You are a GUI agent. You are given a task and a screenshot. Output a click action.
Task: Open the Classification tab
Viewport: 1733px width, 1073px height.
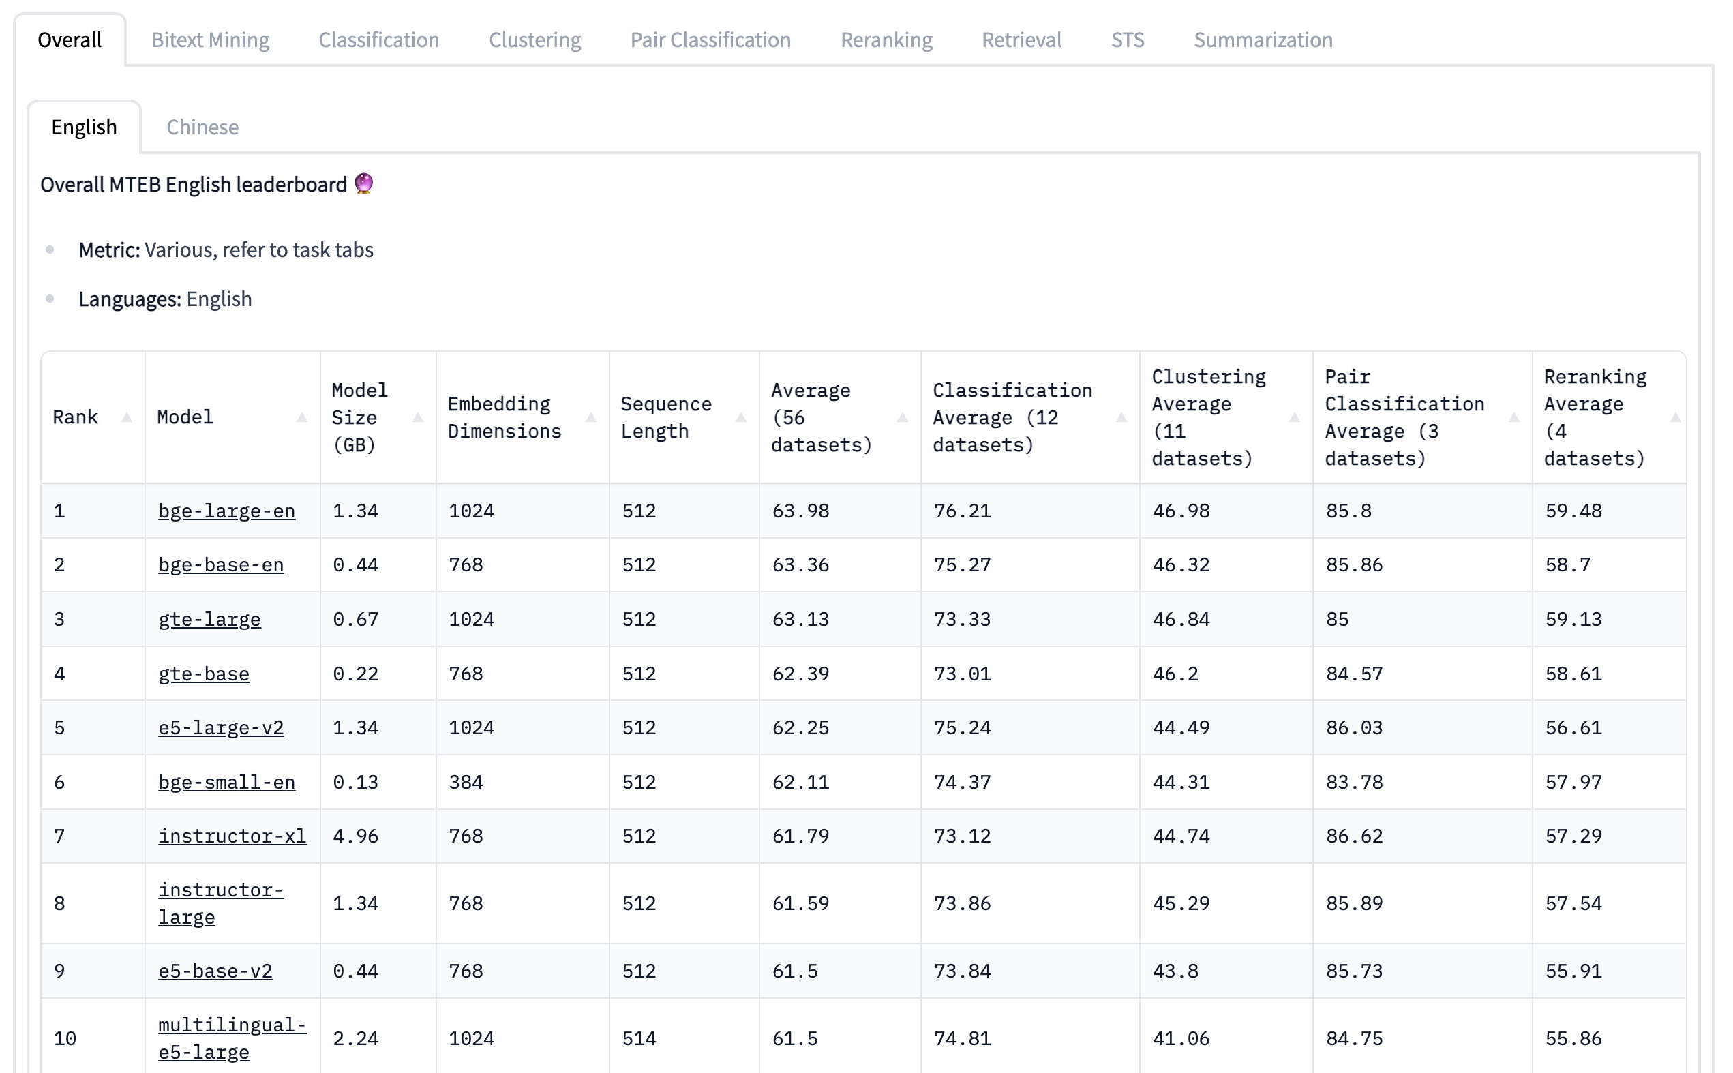378,40
